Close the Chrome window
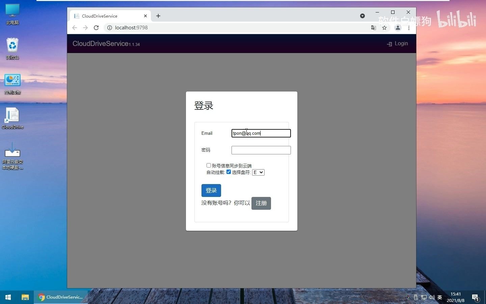Image resolution: width=486 pixels, height=304 pixels. [408, 12]
